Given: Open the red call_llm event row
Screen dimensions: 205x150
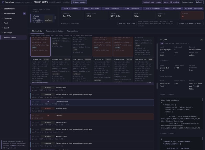Looking at the screenshot, I should pos(92,116).
